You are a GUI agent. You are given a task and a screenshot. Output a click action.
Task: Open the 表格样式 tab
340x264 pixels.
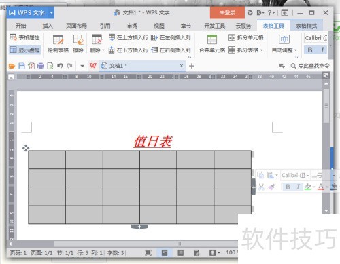306,26
